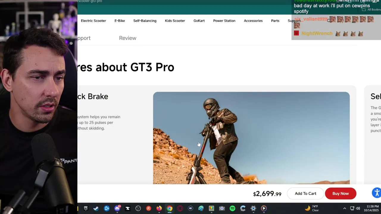Screen dimensions: 381x214
Task: Open Discord from the taskbar
Action: (117, 208)
